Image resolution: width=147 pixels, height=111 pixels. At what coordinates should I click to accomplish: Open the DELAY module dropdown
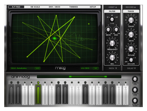(x=131, y=68)
